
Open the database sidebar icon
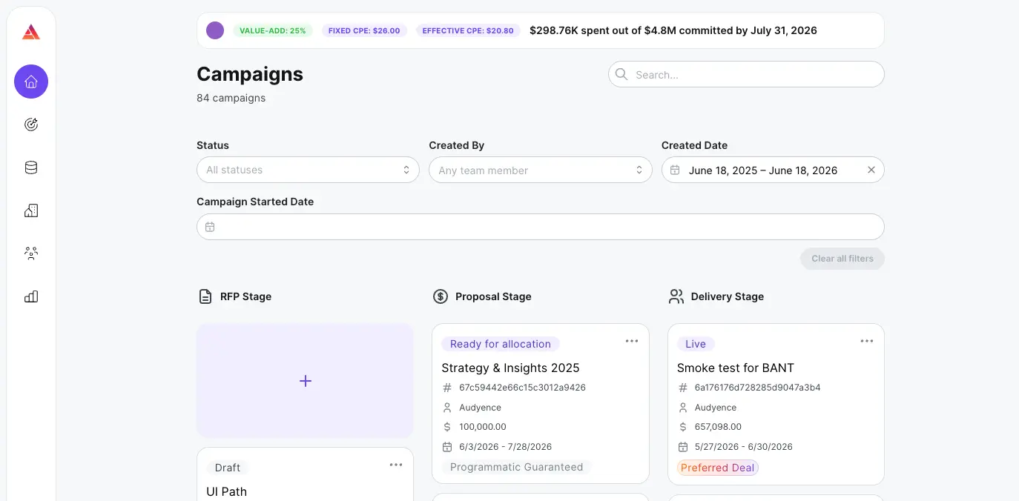(31, 167)
